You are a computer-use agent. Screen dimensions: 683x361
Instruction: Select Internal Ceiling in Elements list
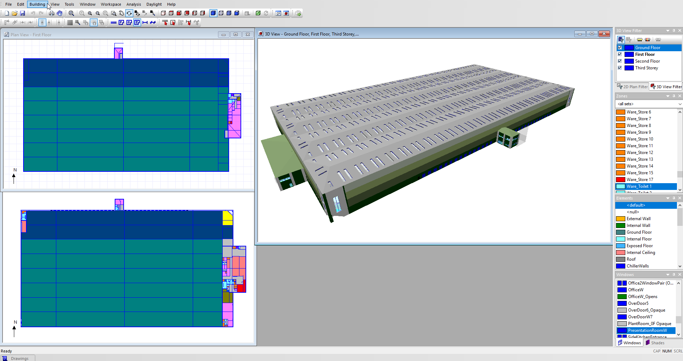(x=646, y=253)
